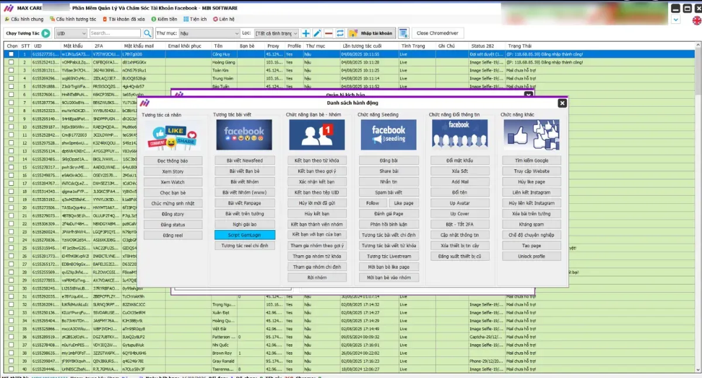Screen dimensions: 702x378
Task: Tick the checkbox for row 4 Trung Hoàn
Action: click(11, 78)
